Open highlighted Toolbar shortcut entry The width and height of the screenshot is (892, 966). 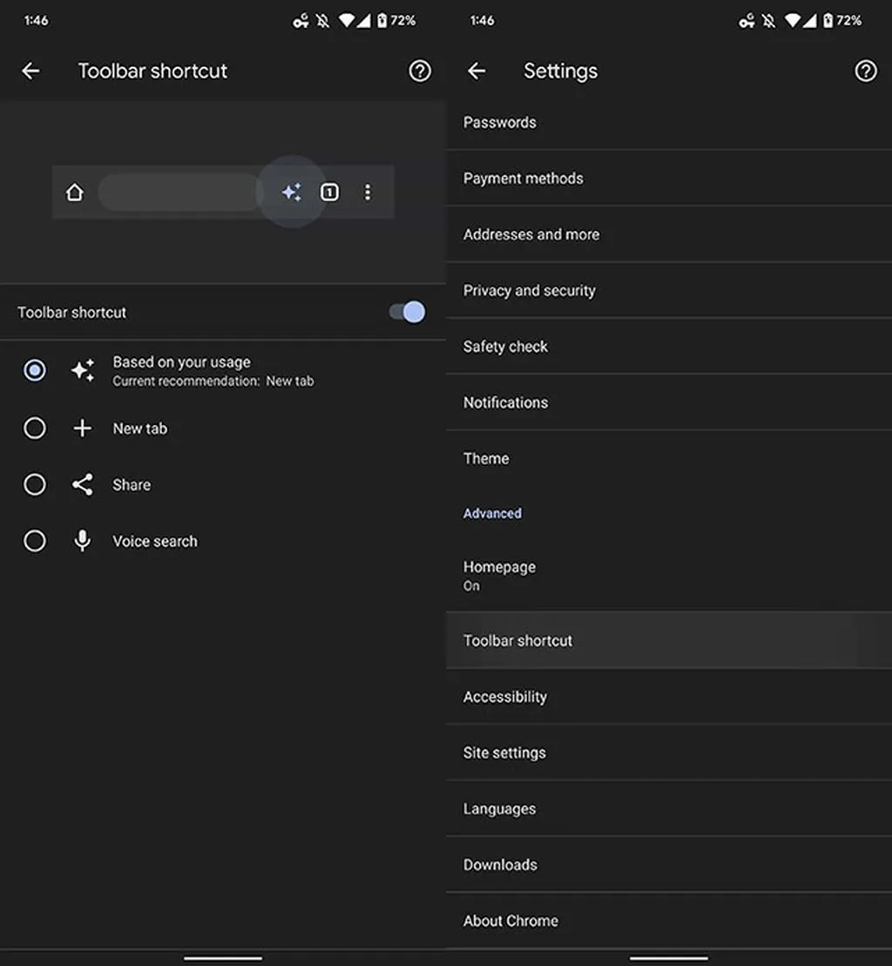518,641
